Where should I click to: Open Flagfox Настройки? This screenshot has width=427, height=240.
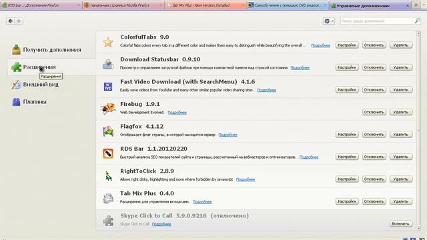347,134
